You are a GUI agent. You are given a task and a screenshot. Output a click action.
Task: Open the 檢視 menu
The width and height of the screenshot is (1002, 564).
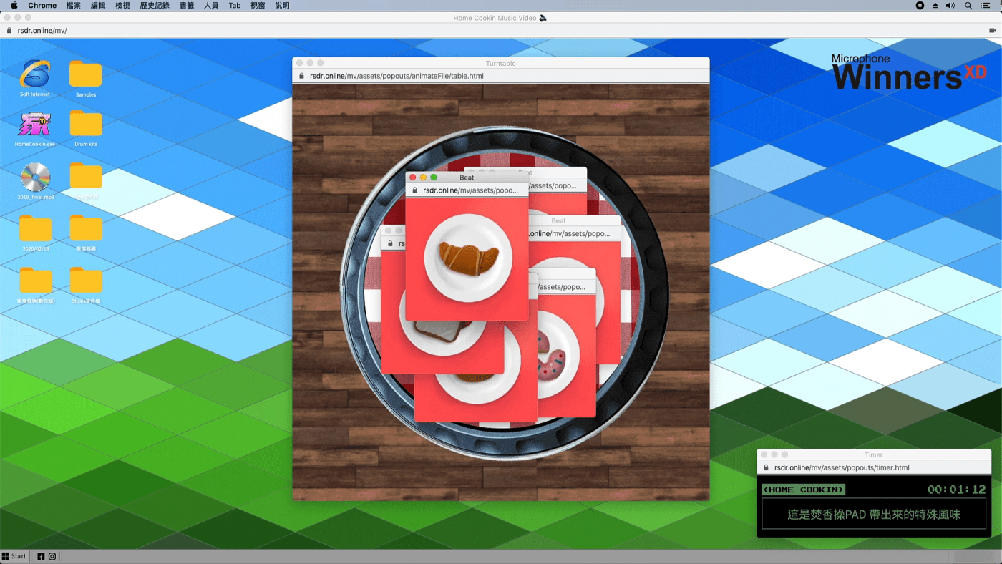pos(122,5)
